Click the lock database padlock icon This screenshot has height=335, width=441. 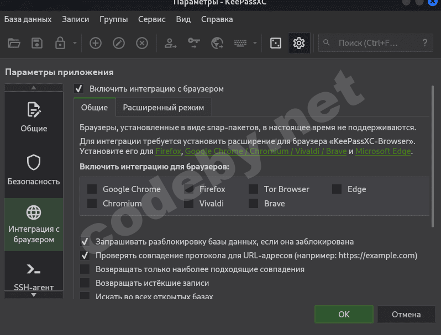pyautogui.click(x=60, y=43)
